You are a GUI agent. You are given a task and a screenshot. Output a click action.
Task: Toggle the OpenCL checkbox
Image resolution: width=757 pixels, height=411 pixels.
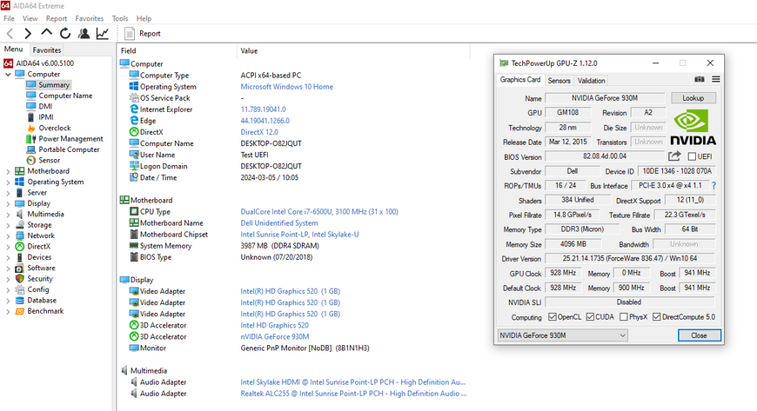point(553,317)
